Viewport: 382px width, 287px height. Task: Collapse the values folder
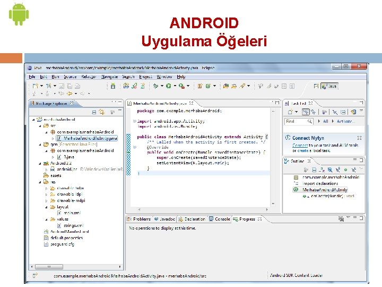click(x=46, y=219)
